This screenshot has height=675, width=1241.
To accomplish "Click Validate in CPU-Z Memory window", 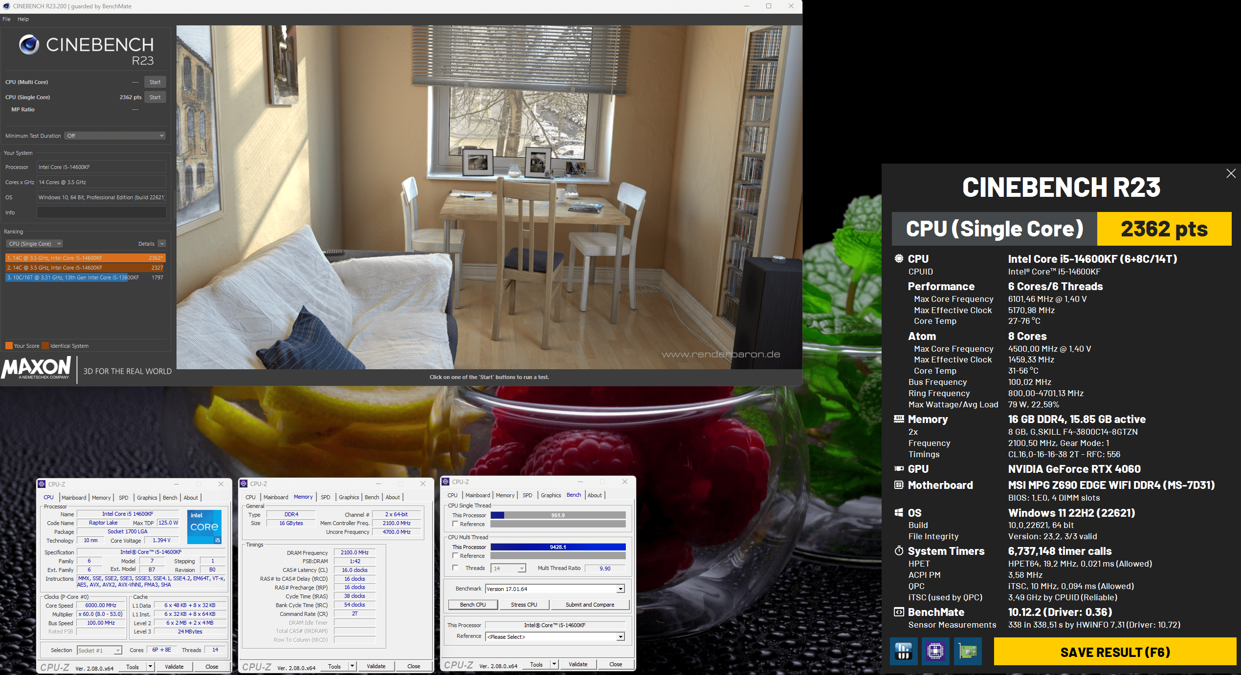I will 376,666.
